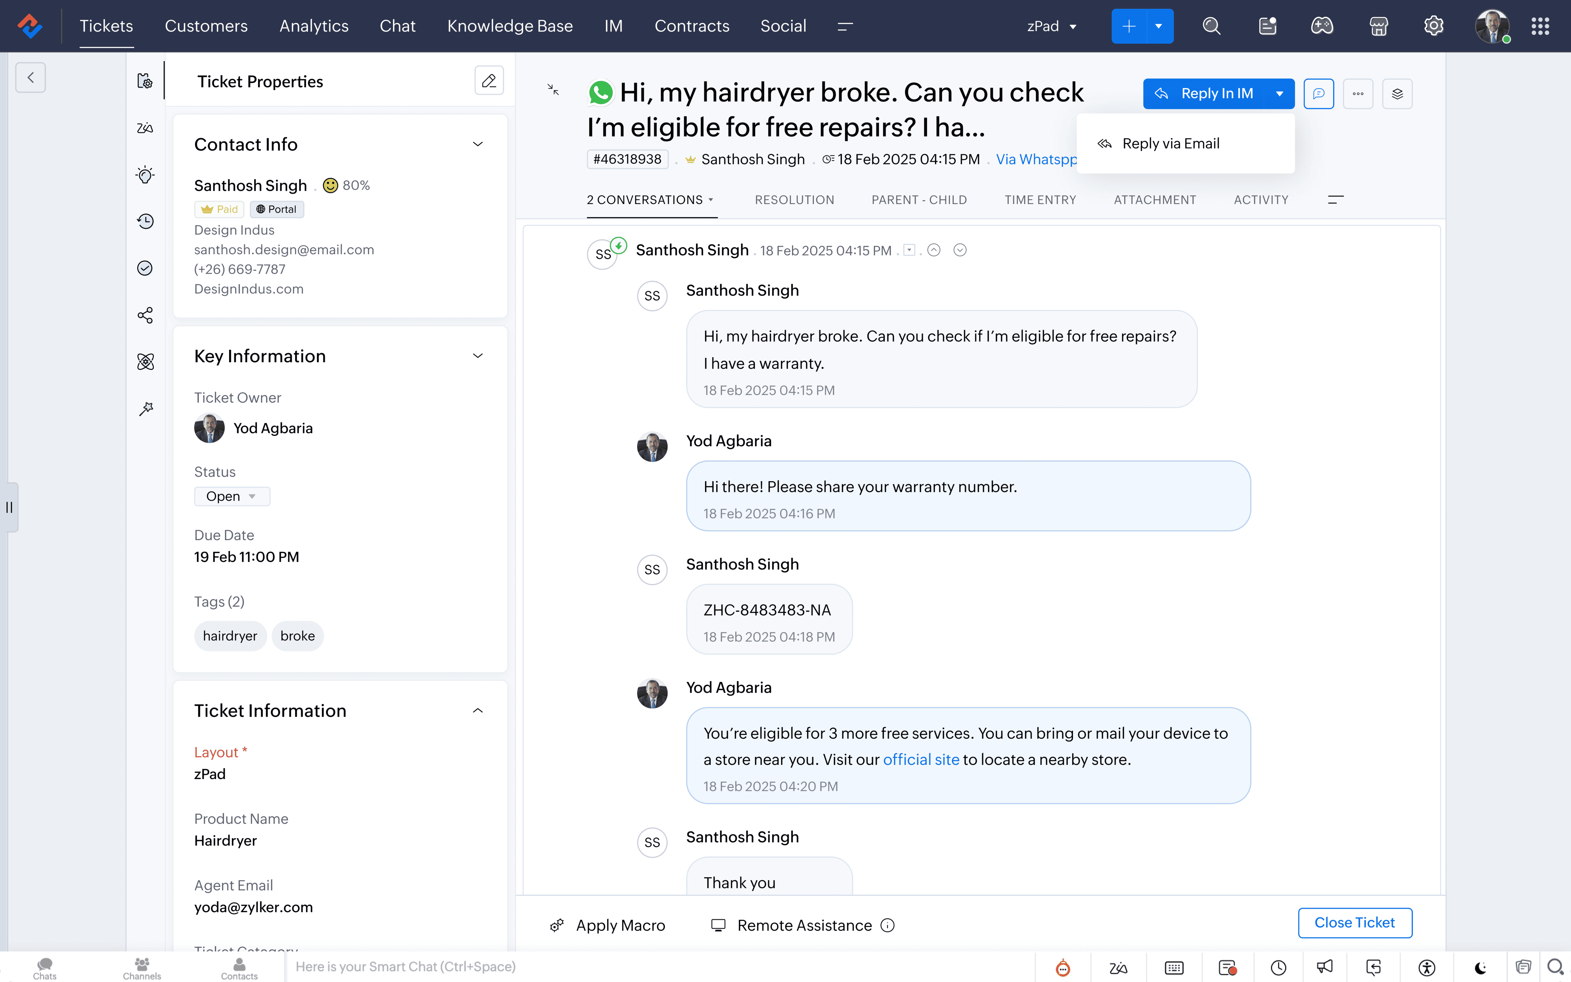Edit ticket properties with pencil icon
1571x982 pixels.
coord(489,80)
